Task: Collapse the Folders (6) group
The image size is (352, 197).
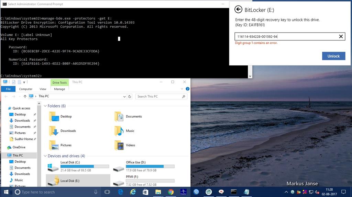Action: point(45,106)
